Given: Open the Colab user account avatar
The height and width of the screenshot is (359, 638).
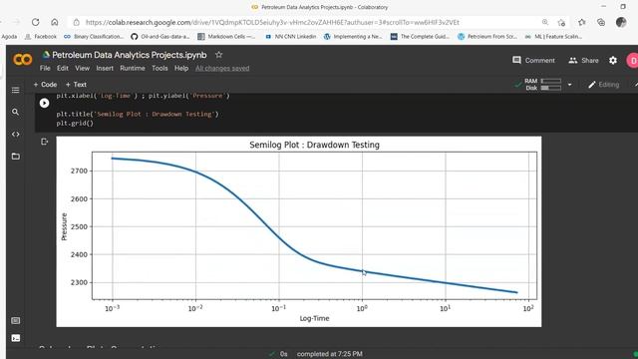Looking at the screenshot, I should pyautogui.click(x=633, y=60).
